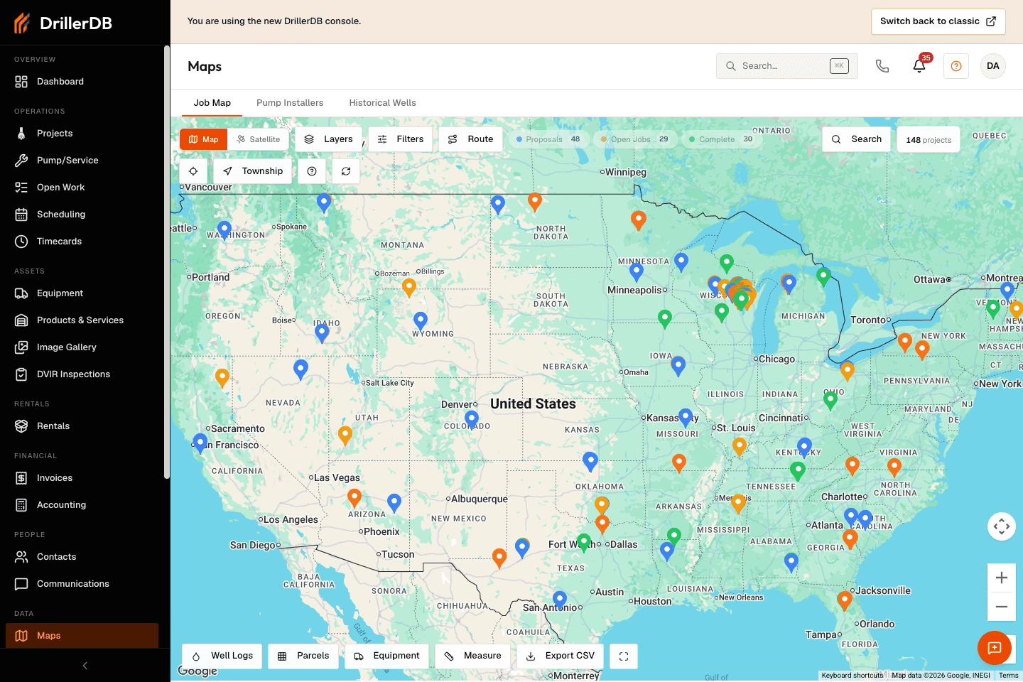Click the orange help question icon

pos(956,66)
